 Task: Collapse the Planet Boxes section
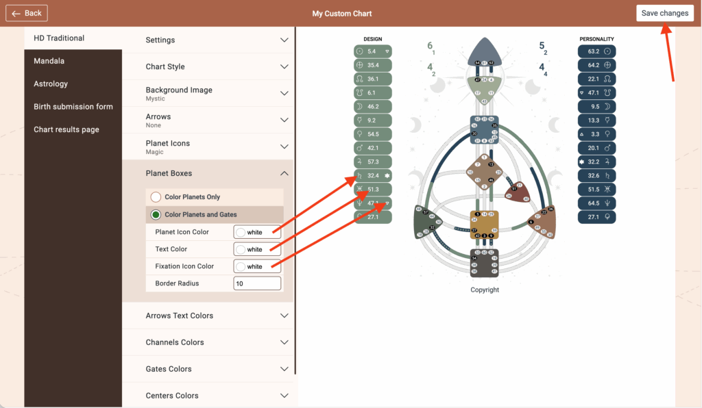pyautogui.click(x=285, y=174)
